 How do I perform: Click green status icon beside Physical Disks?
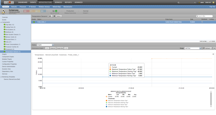[x=4, y=39]
